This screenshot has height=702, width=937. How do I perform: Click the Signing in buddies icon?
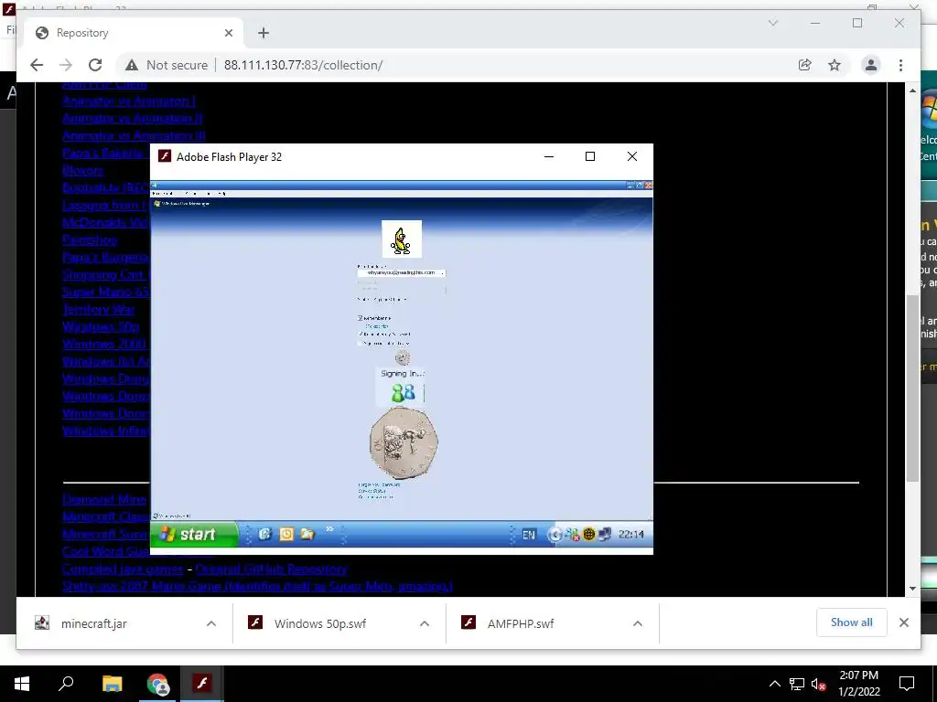(403, 392)
